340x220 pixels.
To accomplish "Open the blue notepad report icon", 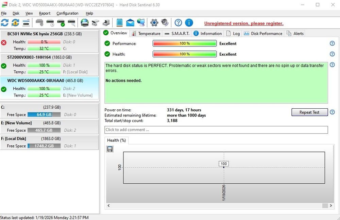I will pyautogui.click(x=119, y=22).
